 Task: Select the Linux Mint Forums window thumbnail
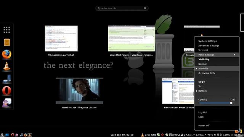coord(132,38)
